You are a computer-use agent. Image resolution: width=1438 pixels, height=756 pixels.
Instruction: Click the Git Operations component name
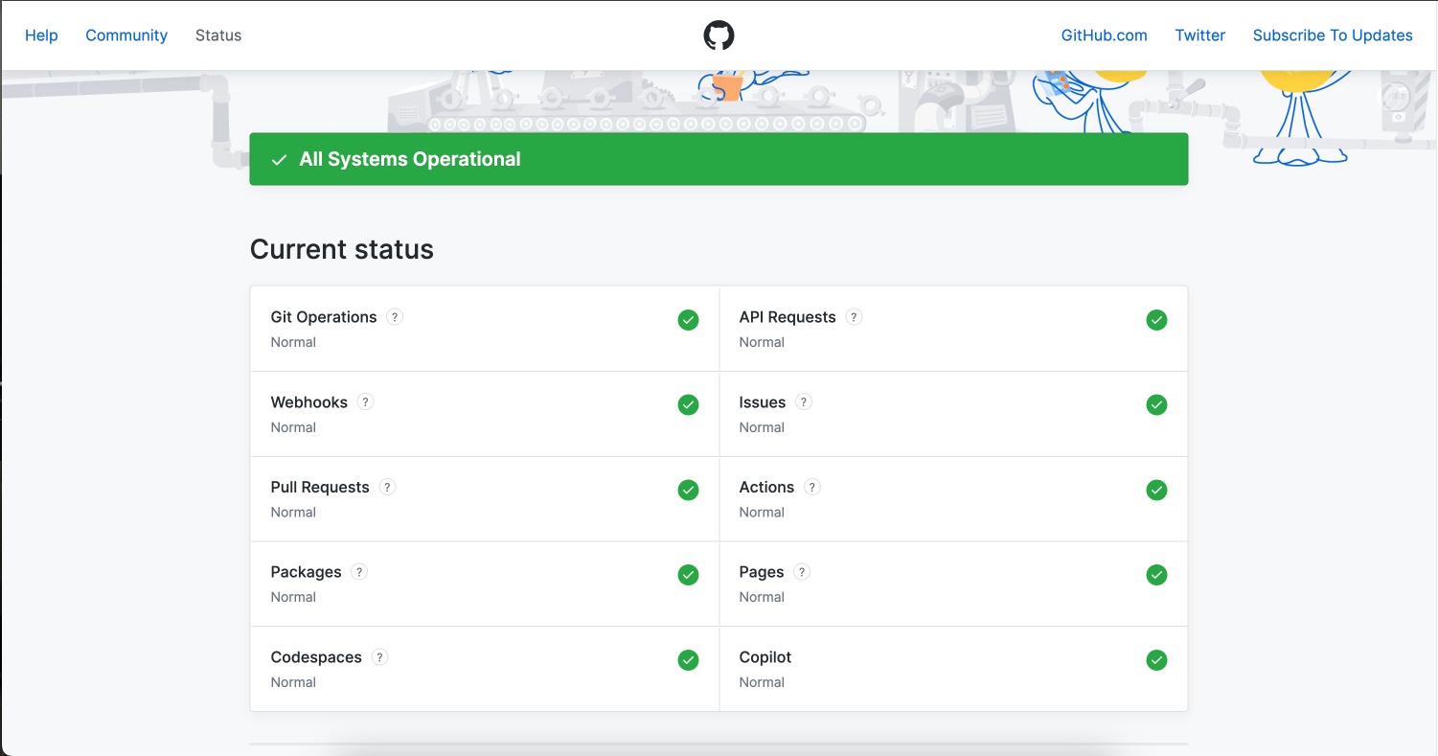pos(324,317)
